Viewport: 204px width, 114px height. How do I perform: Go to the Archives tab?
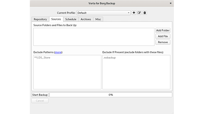[x=86, y=19]
